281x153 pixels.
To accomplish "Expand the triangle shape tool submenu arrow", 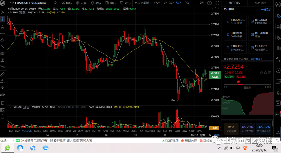I will coord(6,47).
